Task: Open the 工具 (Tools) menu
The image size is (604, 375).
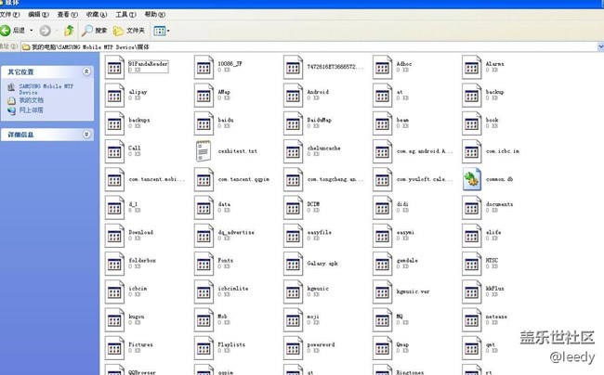Action: click(123, 15)
